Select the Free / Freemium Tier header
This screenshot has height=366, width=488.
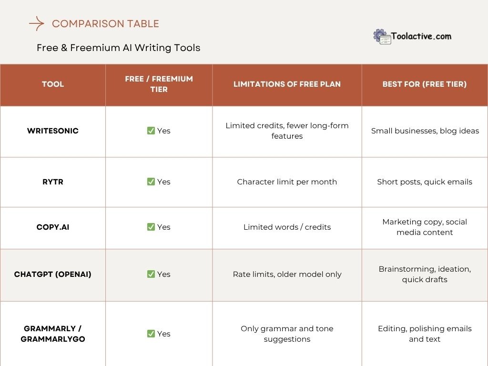(159, 84)
